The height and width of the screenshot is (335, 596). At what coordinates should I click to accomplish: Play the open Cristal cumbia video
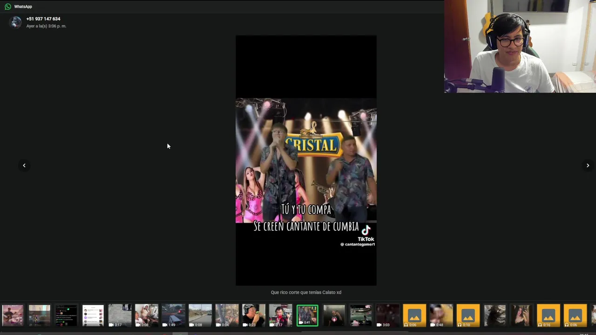click(306, 161)
